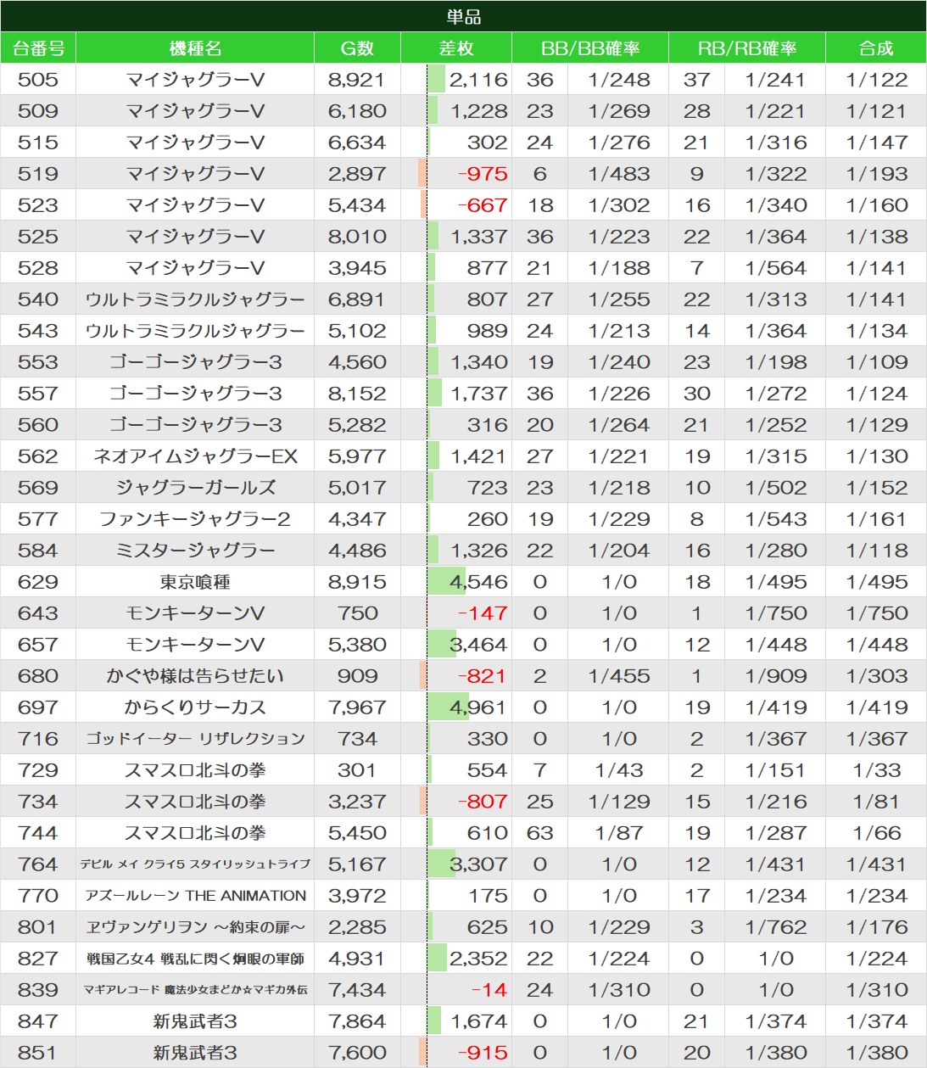927x1068 pixels.
Task: Click the RB probability 1/198
Action: coord(776,362)
